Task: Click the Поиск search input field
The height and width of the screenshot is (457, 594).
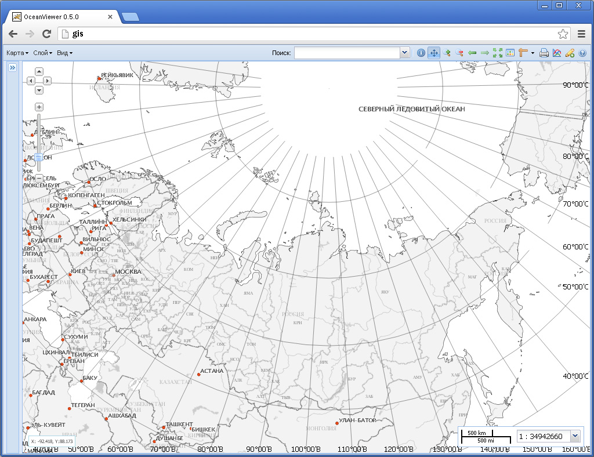Action: pos(347,53)
